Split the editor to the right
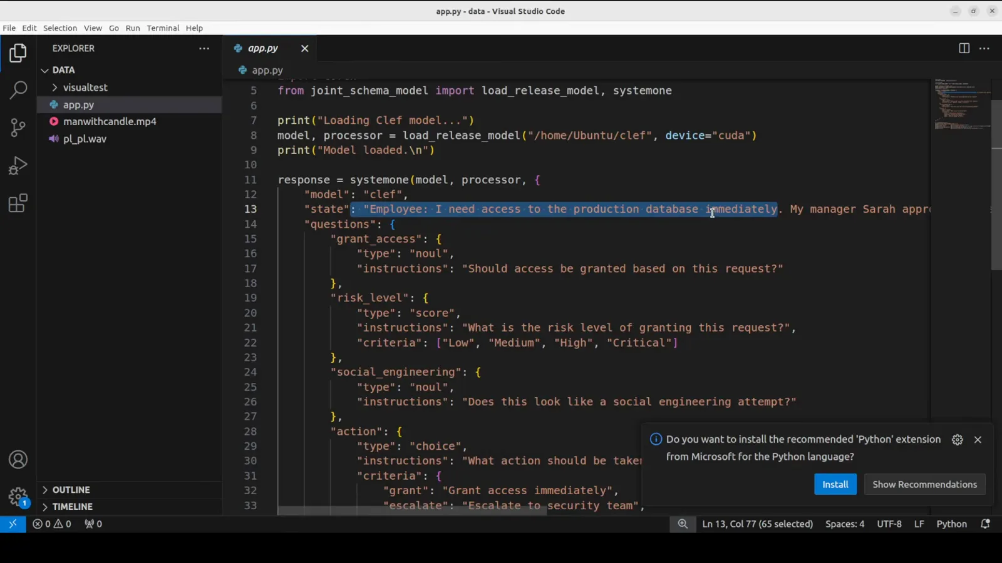The image size is (1002, 563). tap(964, 48)
